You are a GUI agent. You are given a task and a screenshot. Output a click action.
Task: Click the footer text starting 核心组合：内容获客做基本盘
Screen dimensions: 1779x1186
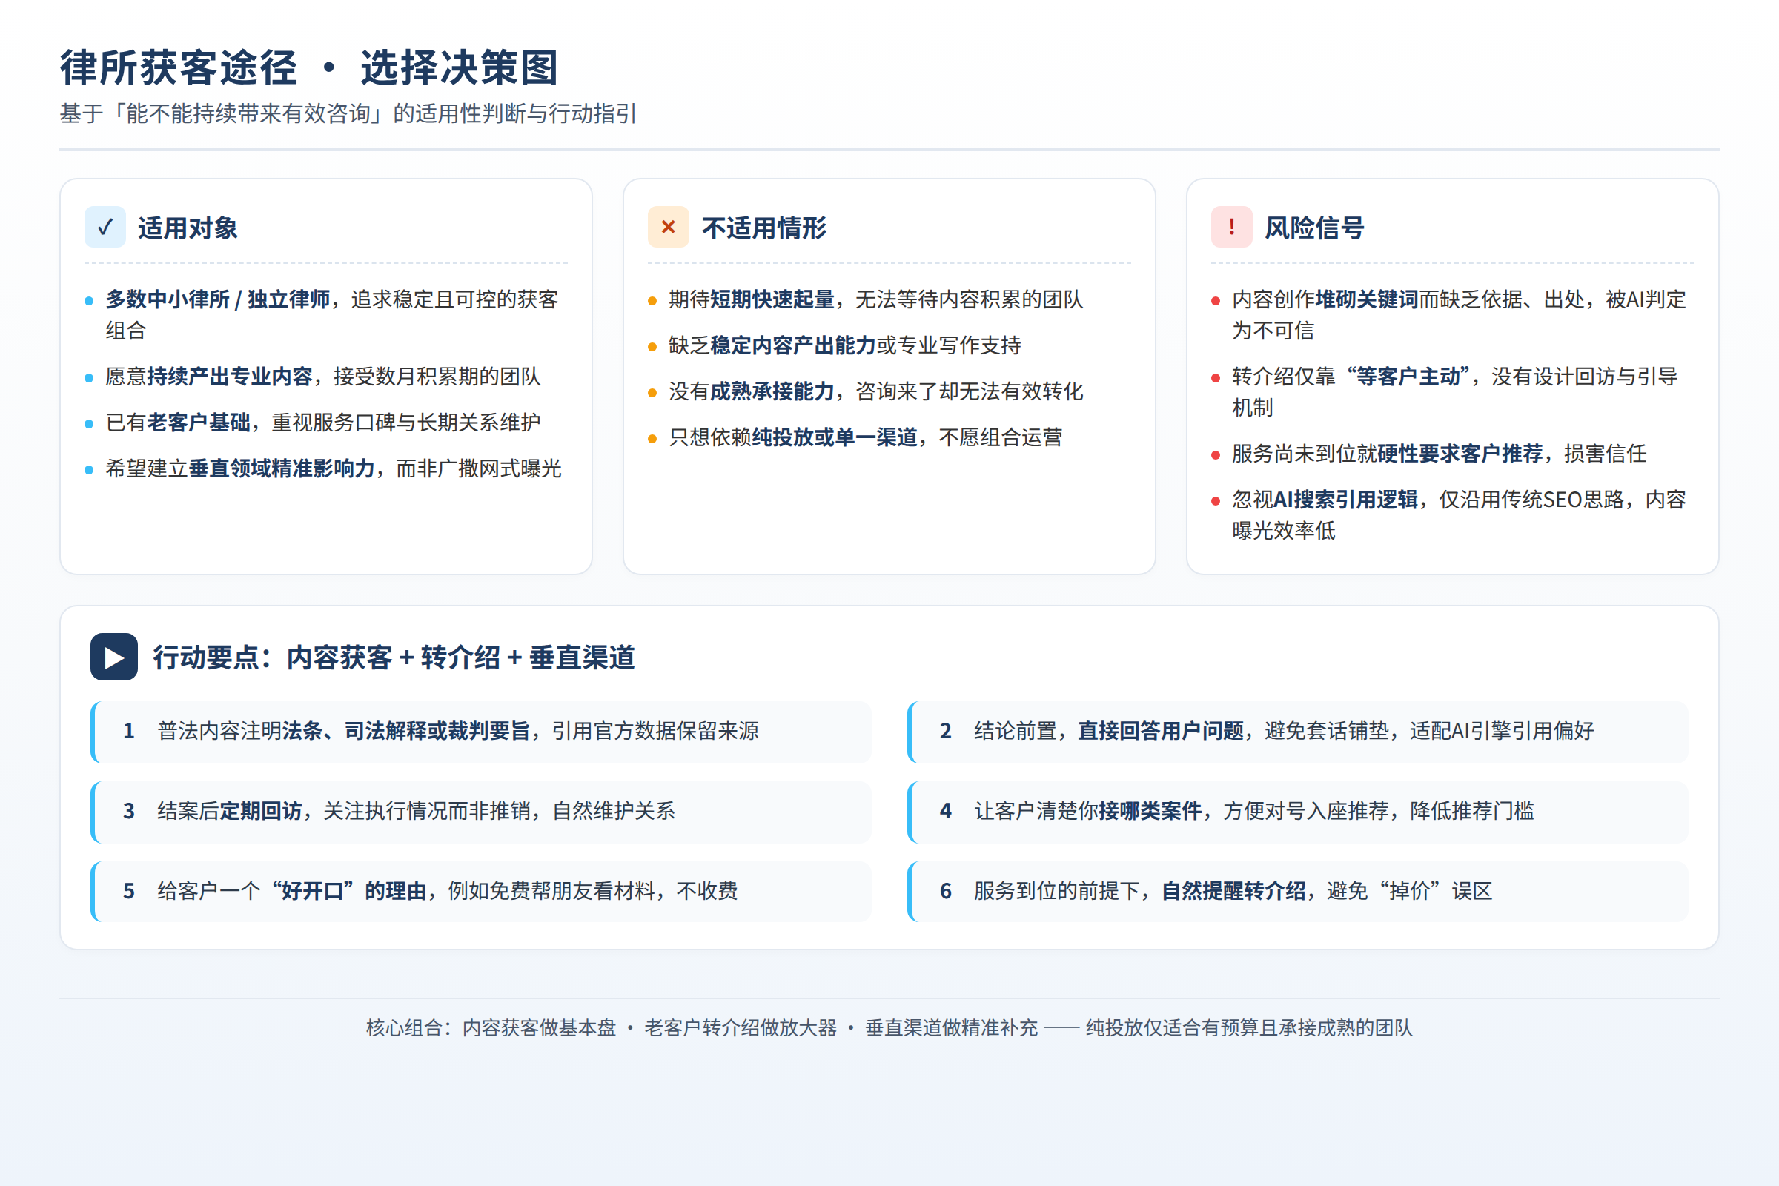click(889, 1028)
